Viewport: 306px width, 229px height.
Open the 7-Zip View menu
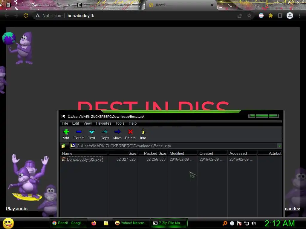pos(88,123)
